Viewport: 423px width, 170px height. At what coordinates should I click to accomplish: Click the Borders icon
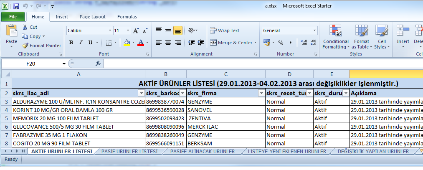[109, 43]
